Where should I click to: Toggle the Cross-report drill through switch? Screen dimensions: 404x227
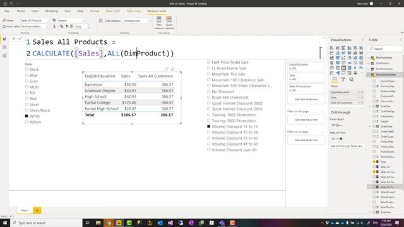coord(339,125)
